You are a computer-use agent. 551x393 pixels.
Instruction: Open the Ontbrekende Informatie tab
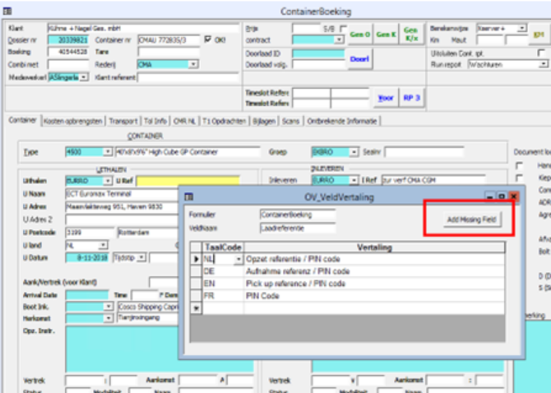tap(342, 120)
